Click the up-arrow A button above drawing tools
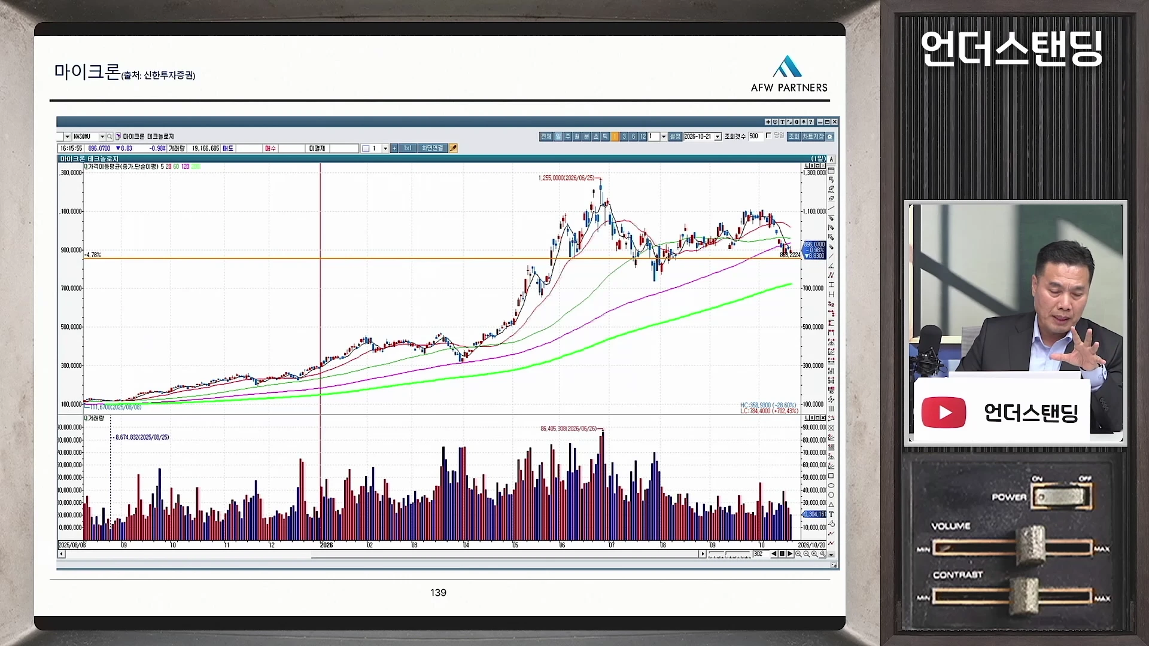This screenshot has width=1149, height=646. 831,160
